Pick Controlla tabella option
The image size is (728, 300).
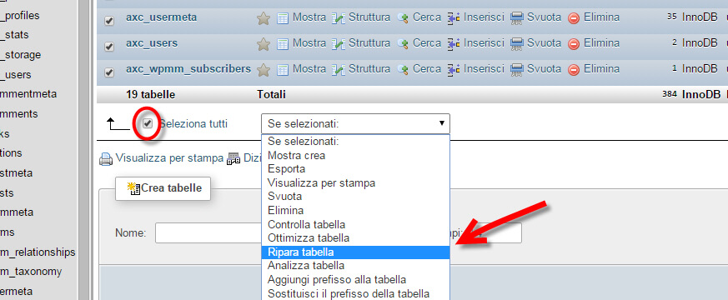(355, 224)
